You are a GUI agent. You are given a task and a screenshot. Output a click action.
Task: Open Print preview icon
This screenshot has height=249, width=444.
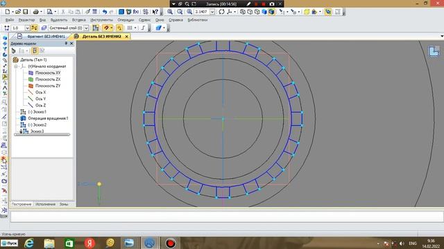click(49, 12)
